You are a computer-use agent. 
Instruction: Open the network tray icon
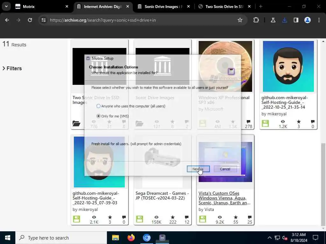tap(277, 238)
